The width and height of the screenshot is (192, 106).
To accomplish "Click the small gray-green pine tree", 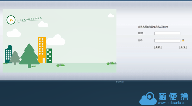I will coord(15,57).
